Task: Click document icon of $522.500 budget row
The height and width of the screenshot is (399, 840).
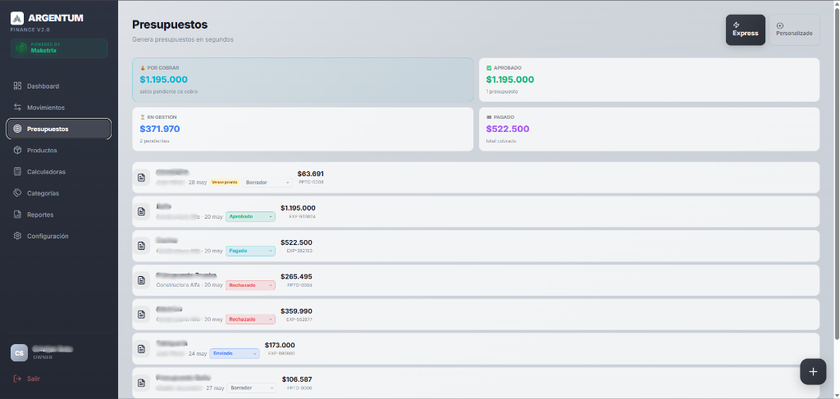Action: [x=141, y=246]
